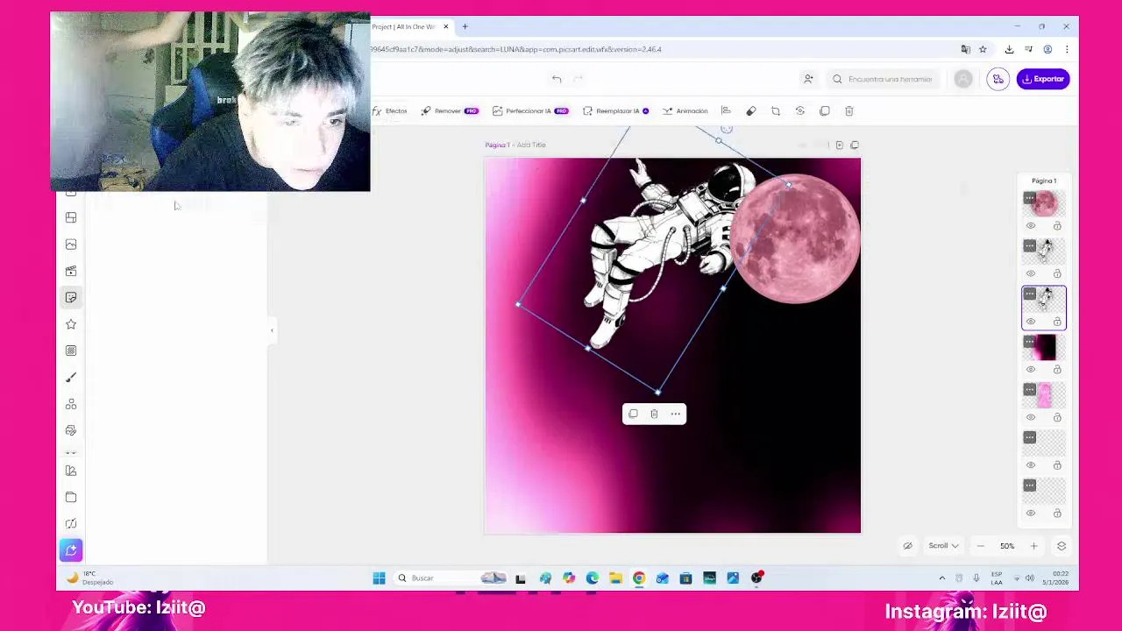Redo the last undone edit

pos(578,79)
